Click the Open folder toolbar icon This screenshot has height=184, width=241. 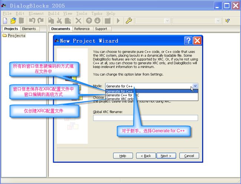(13, 21)
